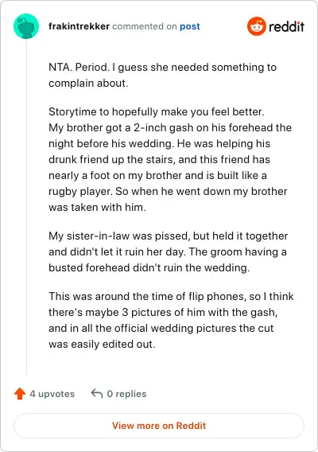Click the "NTA. Period." paragraph
The width and height of the screenshot is (318, 452).
[x=162, y=76]
